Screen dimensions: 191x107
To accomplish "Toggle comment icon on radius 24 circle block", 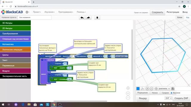I will click(52, 78).
